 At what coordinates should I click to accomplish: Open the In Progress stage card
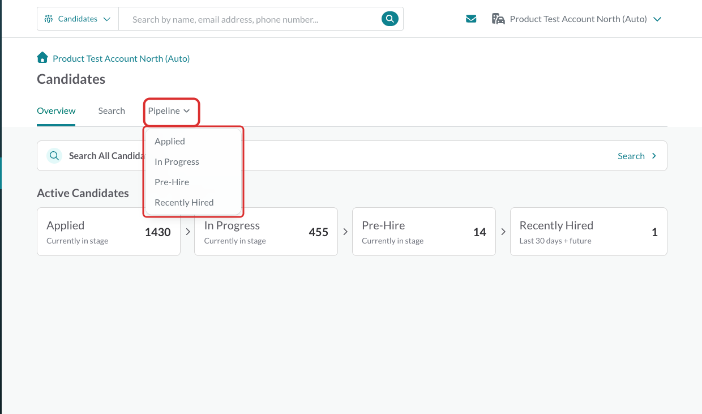266,232
